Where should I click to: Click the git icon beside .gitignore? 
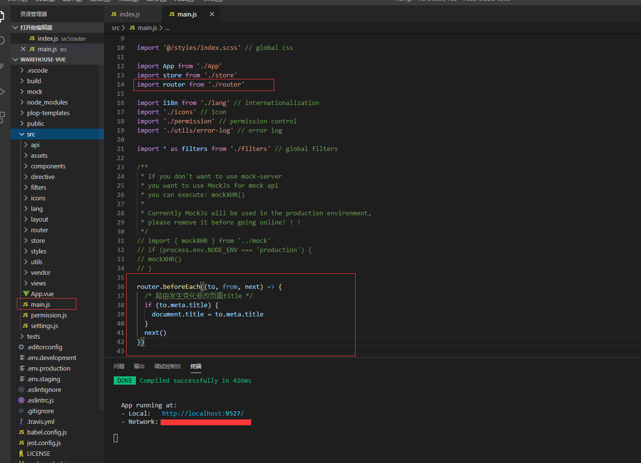[x=21, y=411]
